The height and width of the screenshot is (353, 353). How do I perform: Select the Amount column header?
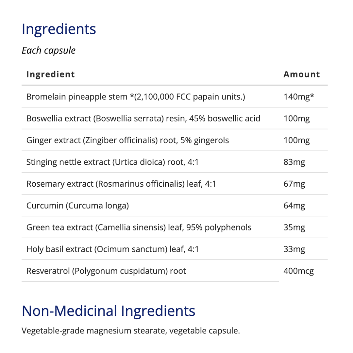point(301,74)
